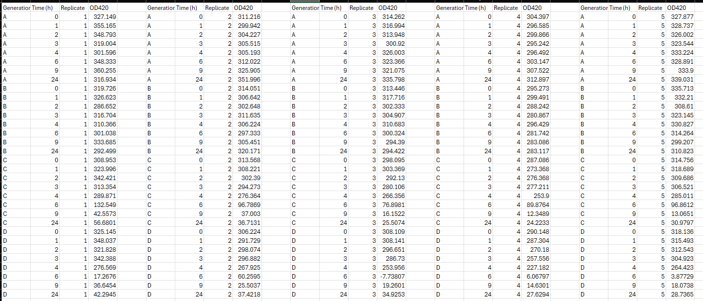Click on the cell 308.61
The image size is (703, 301).
point(681,106)
